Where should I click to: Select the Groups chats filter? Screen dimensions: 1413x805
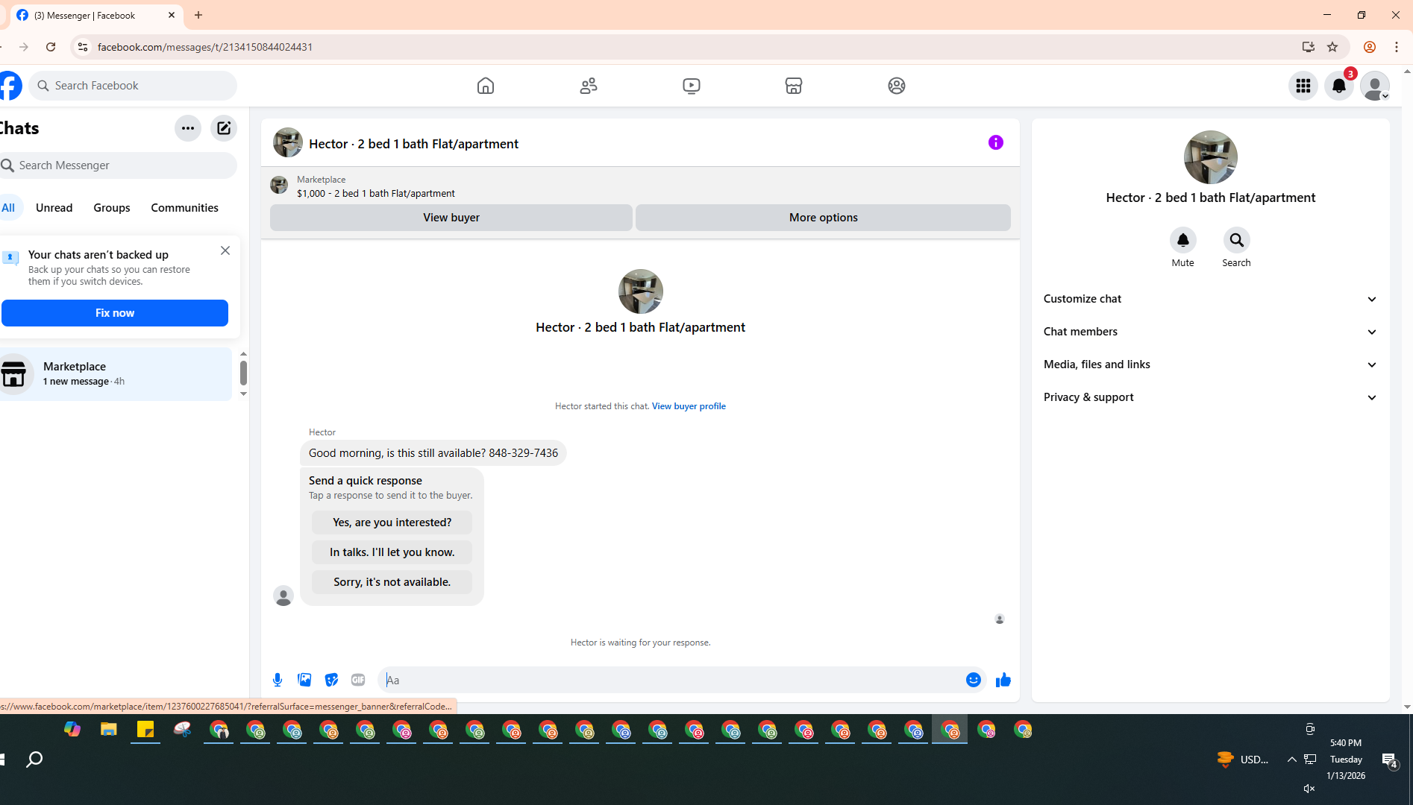coord(112,208)
